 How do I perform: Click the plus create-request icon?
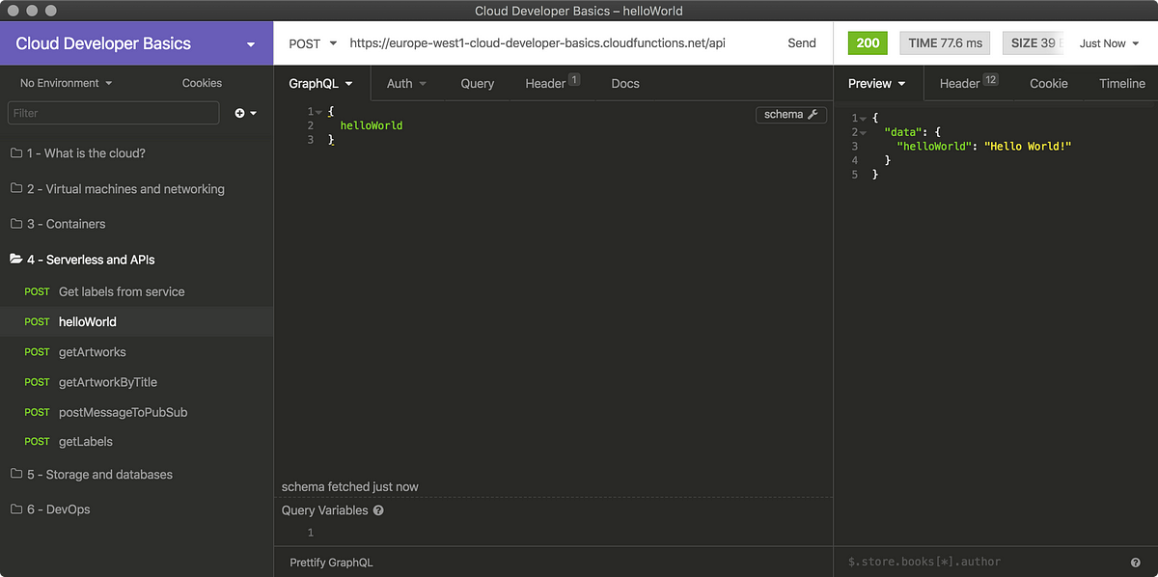246,113
